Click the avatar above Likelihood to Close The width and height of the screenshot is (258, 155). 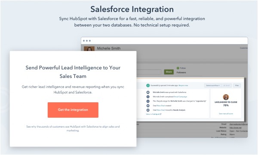(x=226, y=97)
